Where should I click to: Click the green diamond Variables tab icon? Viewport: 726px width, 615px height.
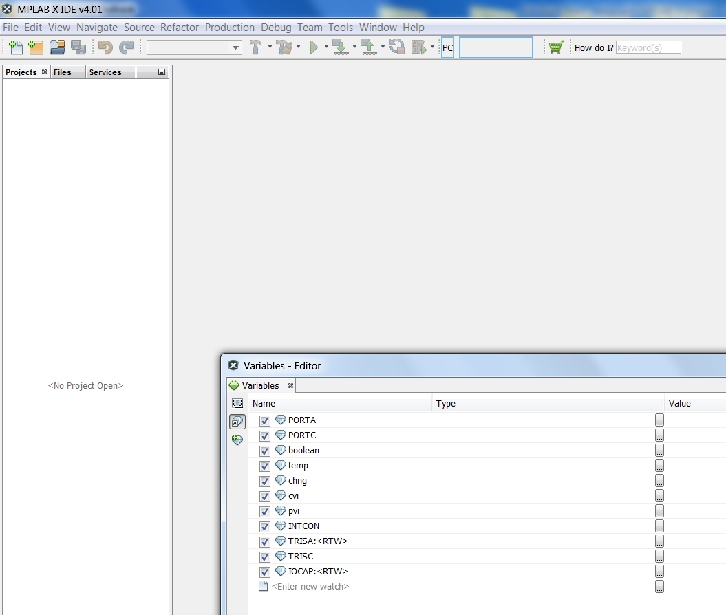tap(234, 385)
